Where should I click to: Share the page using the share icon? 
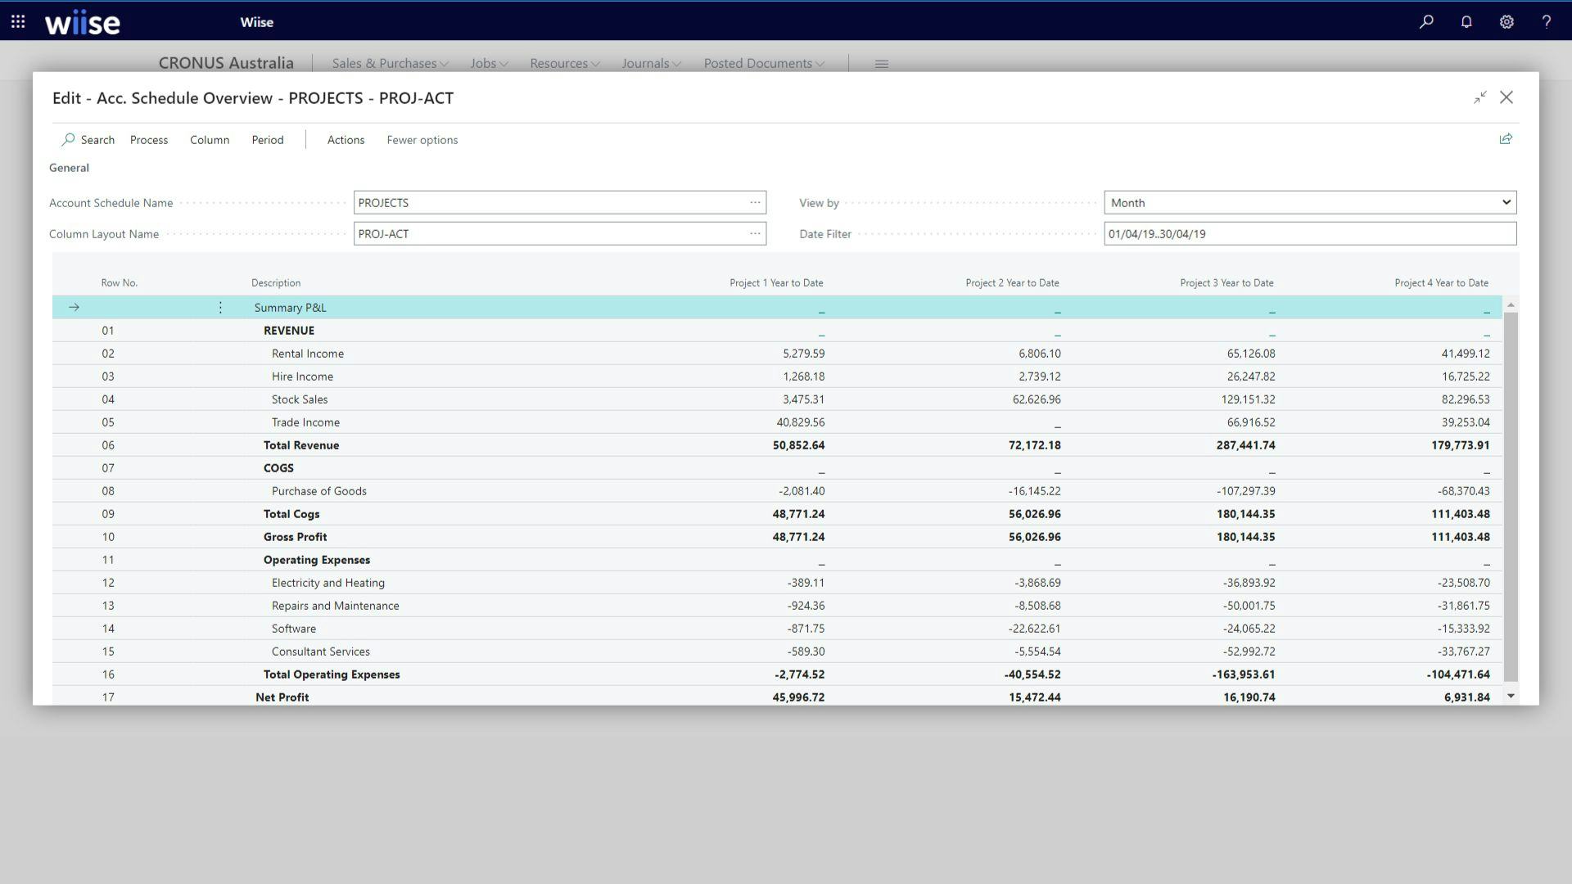pyautogui.click(x=1506, y=138)
